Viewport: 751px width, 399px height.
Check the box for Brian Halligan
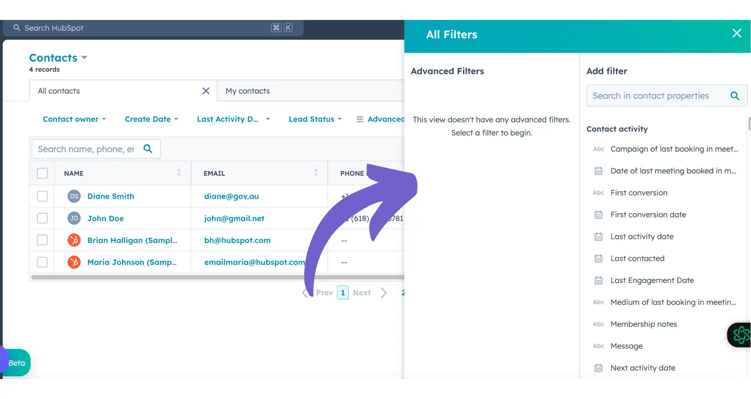coord(42,240)
